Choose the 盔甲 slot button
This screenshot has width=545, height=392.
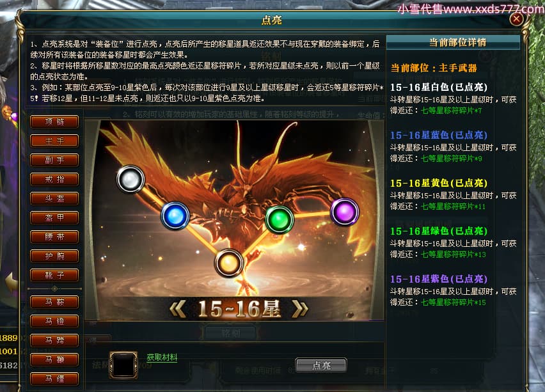pyautogui.click(x=54, y=217)
